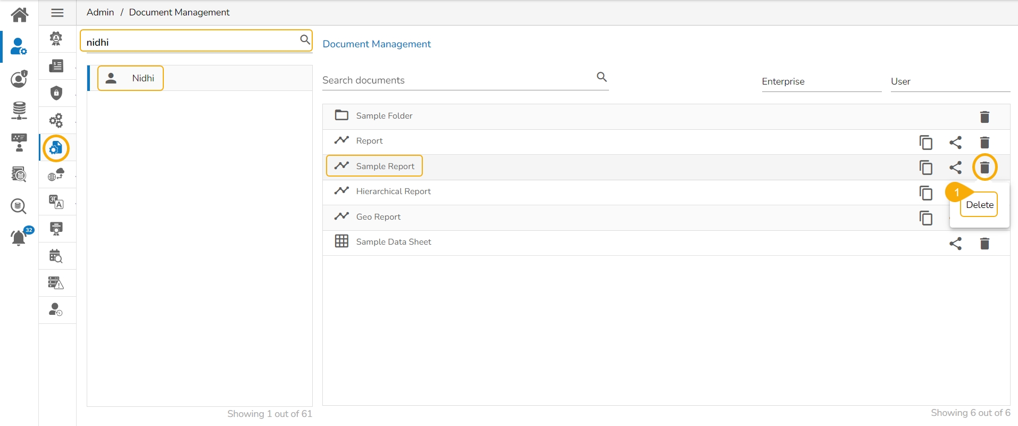Image resolution: width=1018 pixels, height=426 pixels.
Task: Share the Sample Data Sheet
Action: point(955,244)
